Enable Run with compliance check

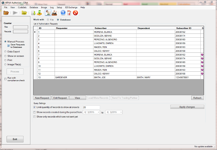pyautogui.click(x=6, y=79)
